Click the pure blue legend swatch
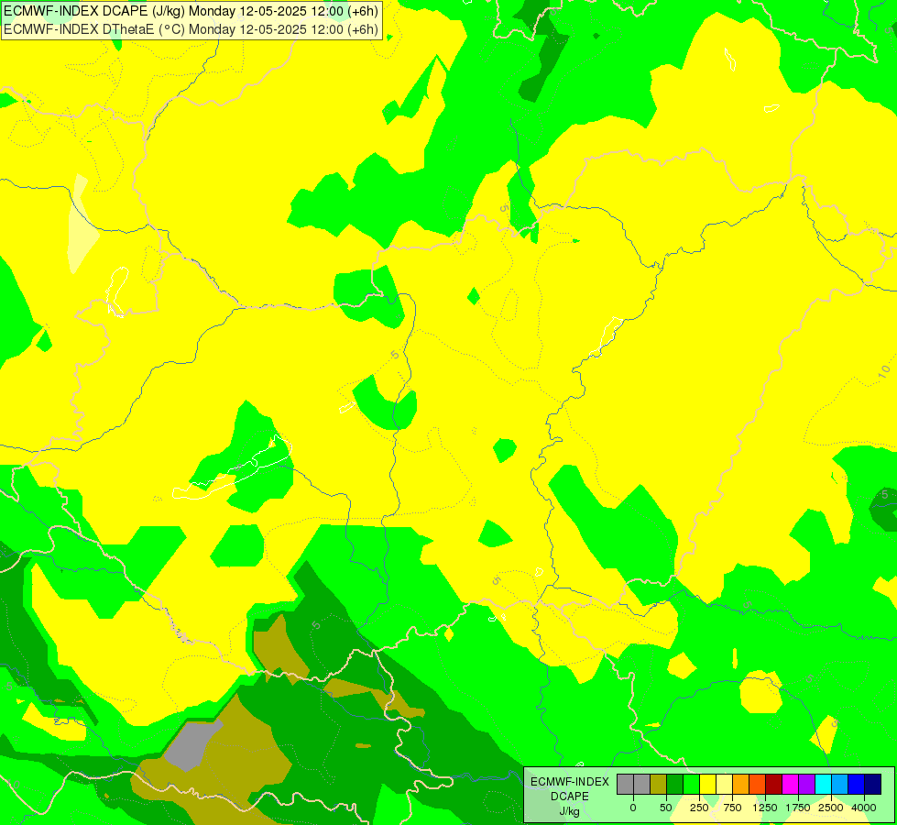Image resolution: width=897 pixels, height=825 pixels. [857, 785]
